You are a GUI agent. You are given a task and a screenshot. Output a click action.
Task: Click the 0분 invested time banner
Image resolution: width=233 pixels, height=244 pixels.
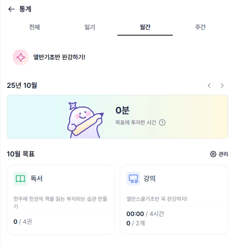[117, 117]
